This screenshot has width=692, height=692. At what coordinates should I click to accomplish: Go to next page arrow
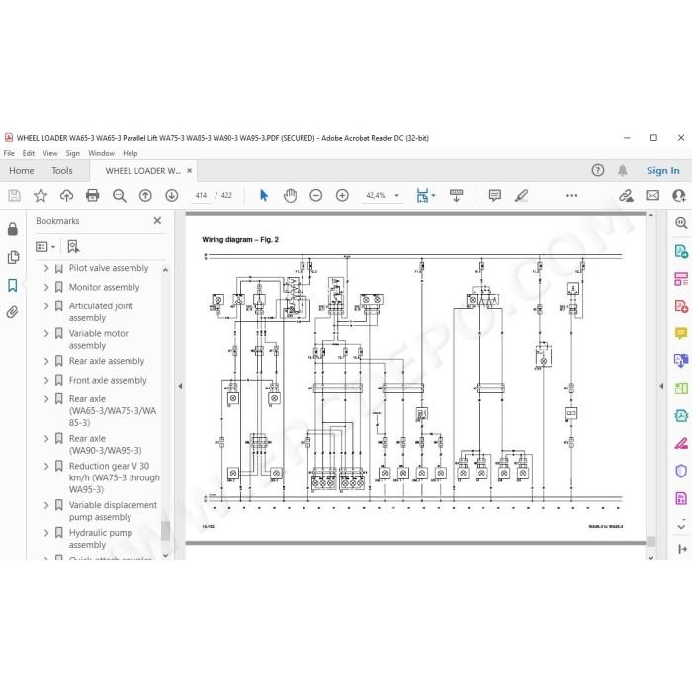point(172,195)
